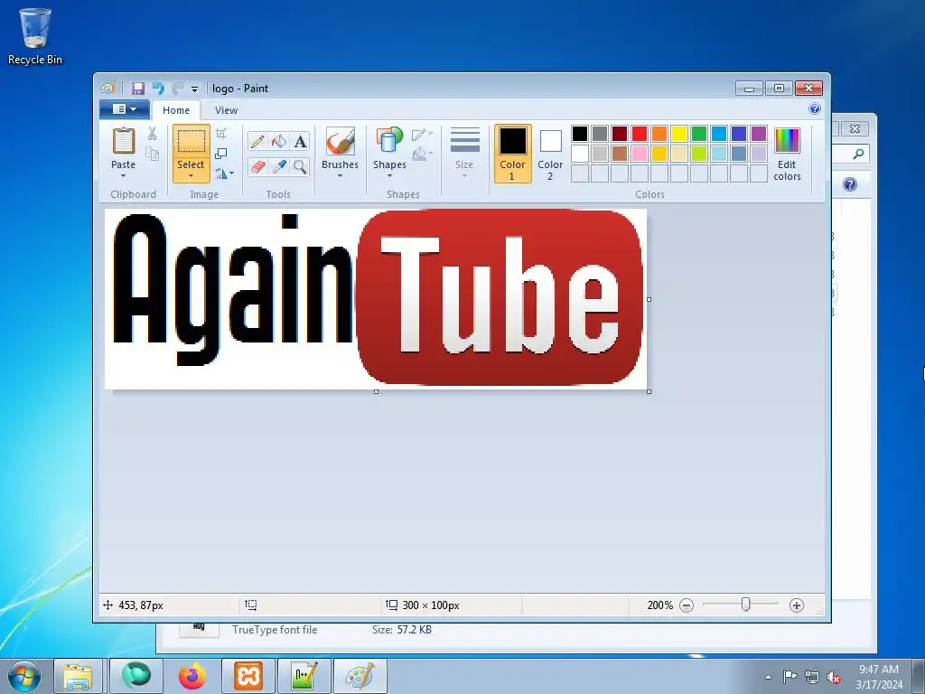
Task: Pick the green color swatch
Action: click(x=699, y=134)
